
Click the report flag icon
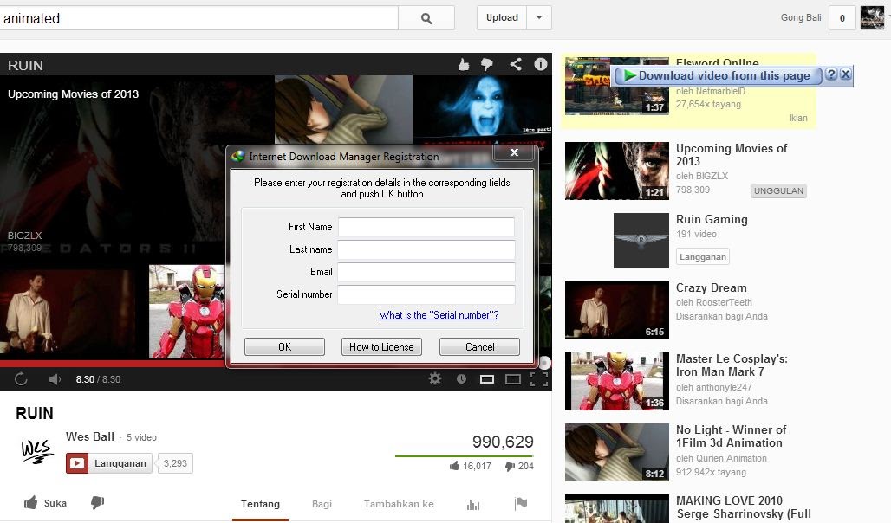click(521, 503)
